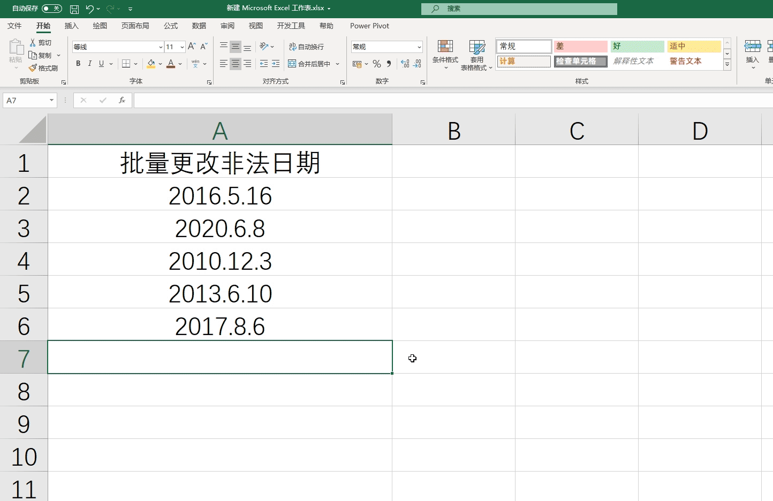Apply the 差 cell style

(580, 46)
